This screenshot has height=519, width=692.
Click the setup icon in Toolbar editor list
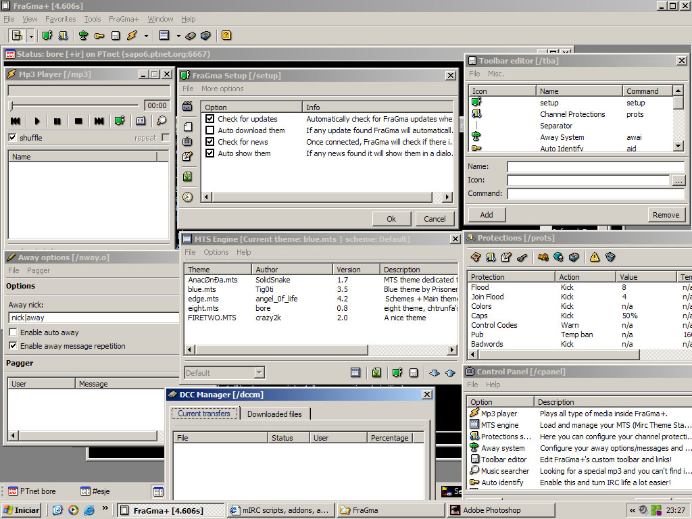tap(476, 102)
